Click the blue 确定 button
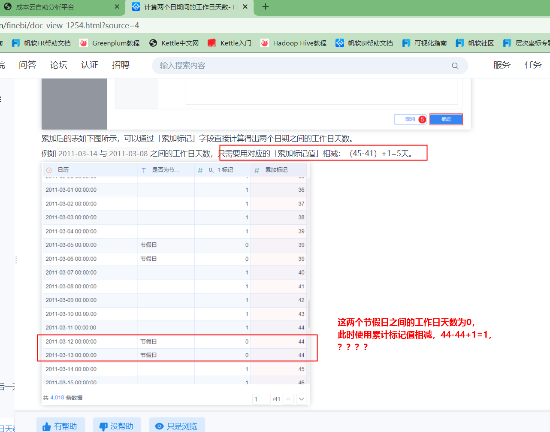The image size is (550, 432). point(446,119)
